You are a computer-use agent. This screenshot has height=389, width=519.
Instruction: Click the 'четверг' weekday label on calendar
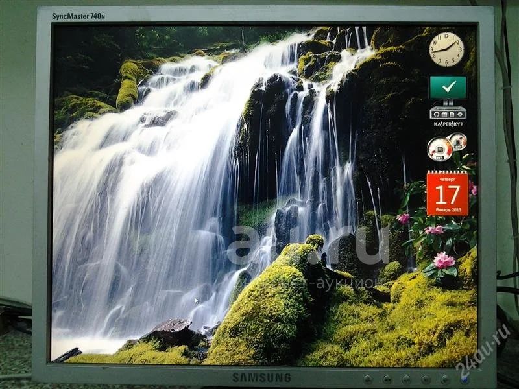pyautogui.click(x=448, y=179)
